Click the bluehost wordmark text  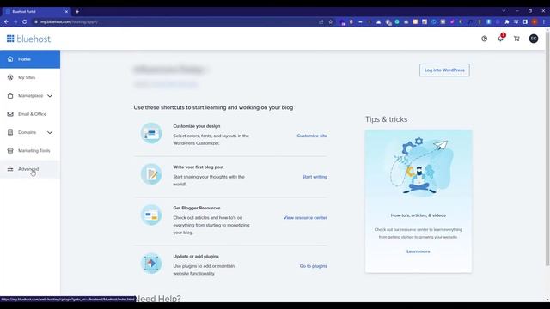(x=34, y=39)
